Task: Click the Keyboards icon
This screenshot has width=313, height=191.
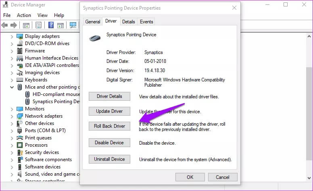Action: [20, 80]
